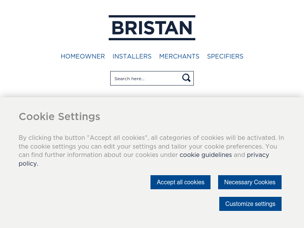This screenshot has width=304, height=228.
Task: Go to the Installers section
Action: (132, 56)
